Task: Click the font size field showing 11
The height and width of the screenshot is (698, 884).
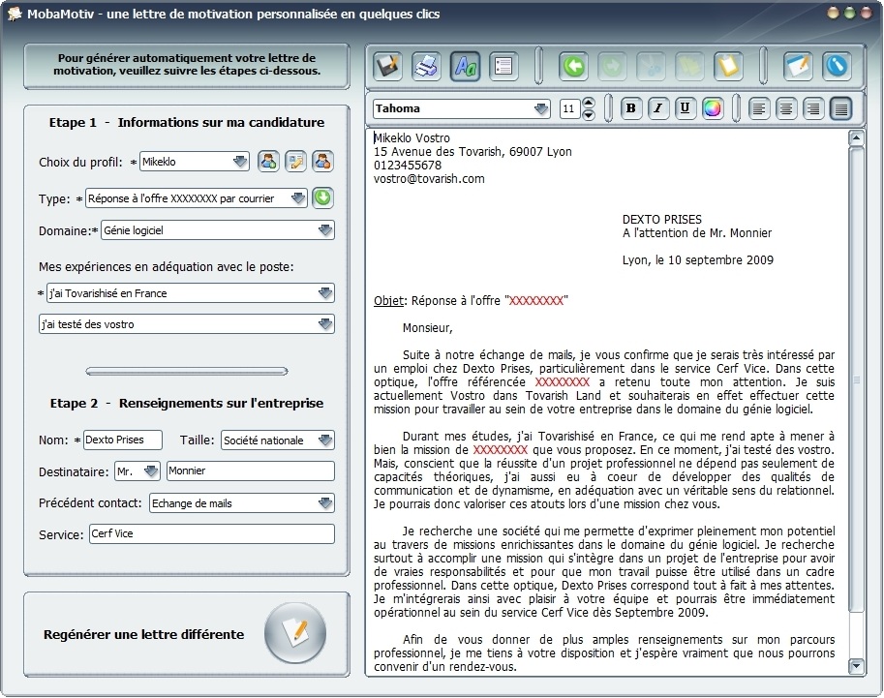Action: tap(569, 108)
